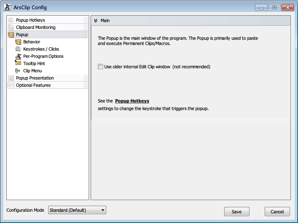Open the Configuration Mode dropdown

tap(77, 210)
